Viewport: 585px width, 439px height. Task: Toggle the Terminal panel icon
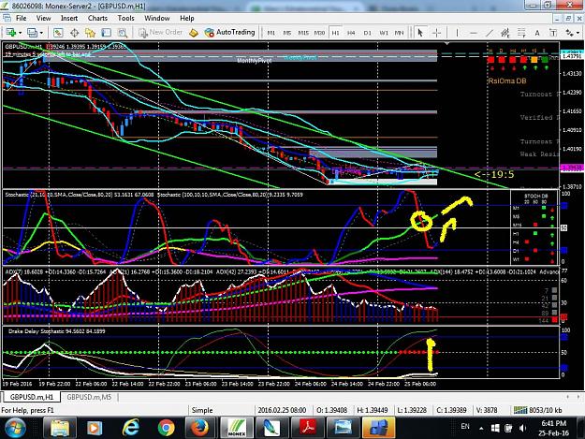click(107, 33)
